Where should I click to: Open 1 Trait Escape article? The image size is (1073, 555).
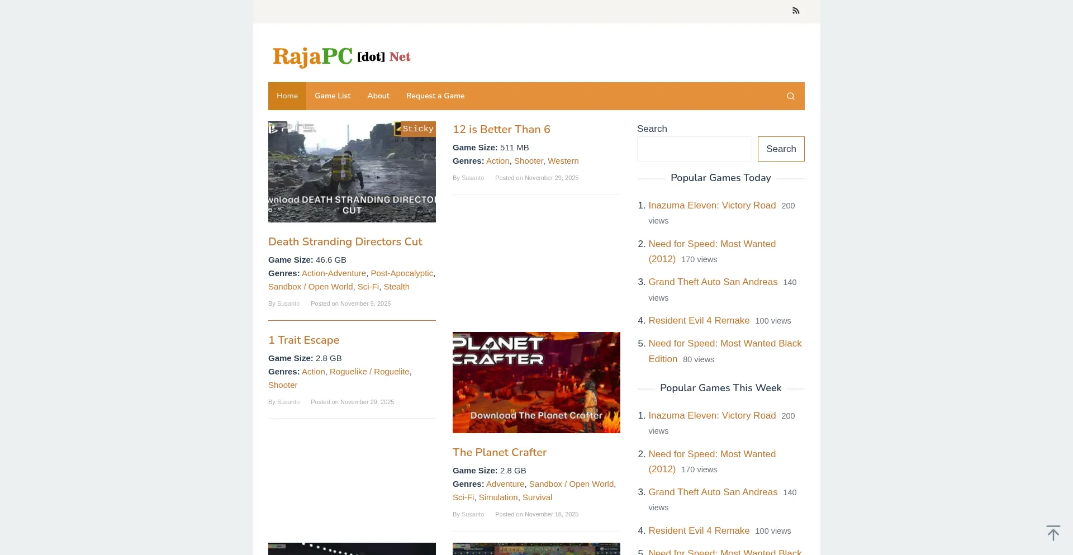click(x=303, y=340)
